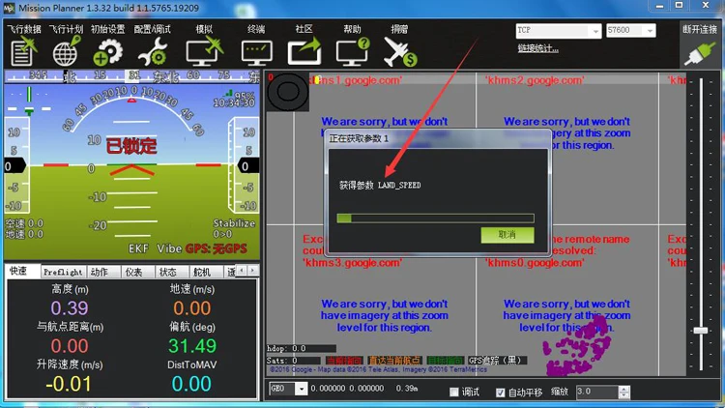Click 取消 to cancel parameter loading
Viewport: 725px width, 408px height.
tap(507, 235)
